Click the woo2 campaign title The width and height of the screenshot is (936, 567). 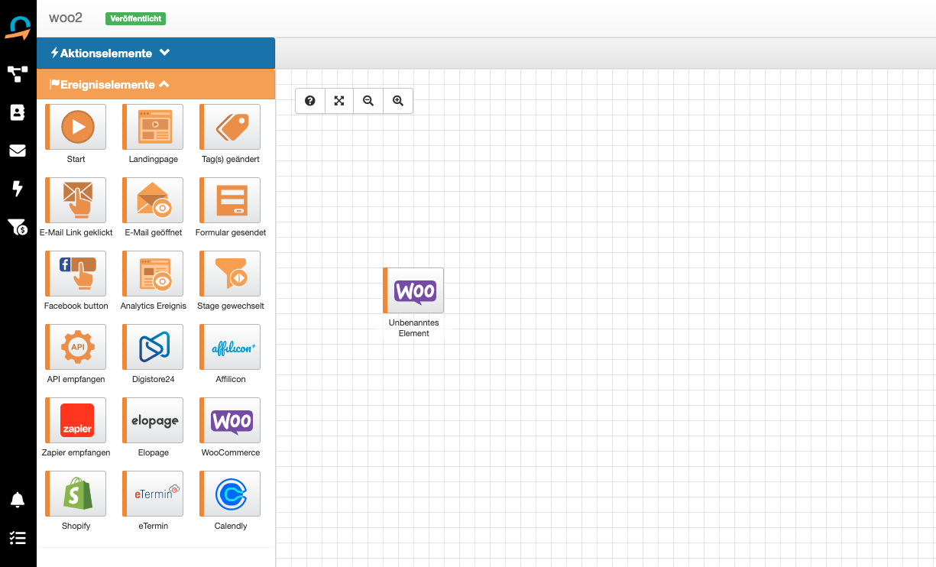(65, 18)
